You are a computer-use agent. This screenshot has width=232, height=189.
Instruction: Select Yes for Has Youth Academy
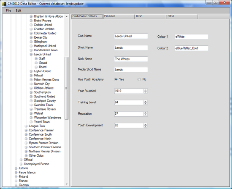(116, 79)
